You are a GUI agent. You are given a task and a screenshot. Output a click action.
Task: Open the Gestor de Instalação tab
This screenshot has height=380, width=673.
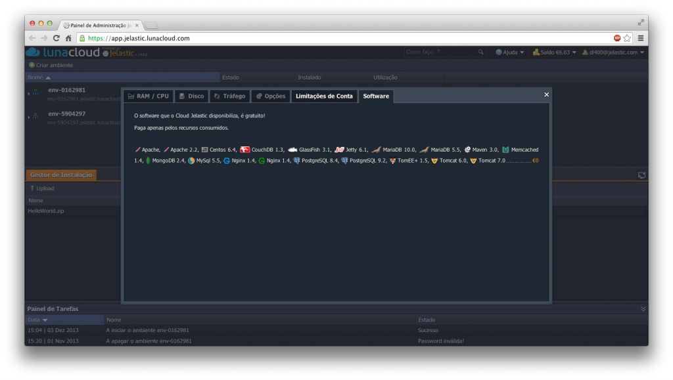(x=61, y=175)
